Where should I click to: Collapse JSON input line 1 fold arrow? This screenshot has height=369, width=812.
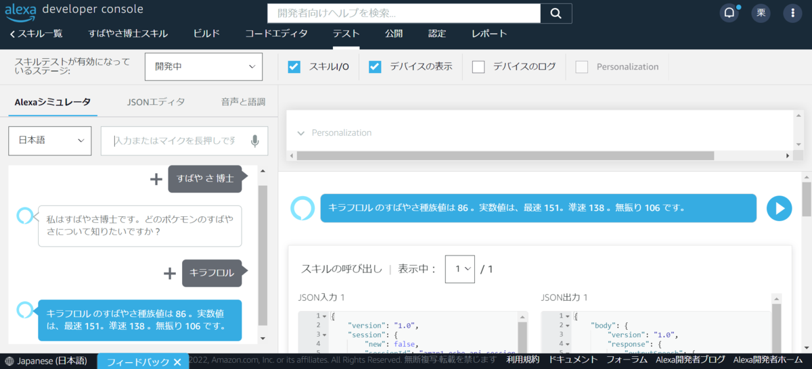(x=324, y=316)
